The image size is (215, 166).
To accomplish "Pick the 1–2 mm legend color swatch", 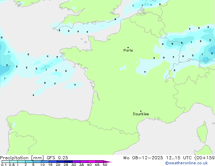I will pos(21,162).
